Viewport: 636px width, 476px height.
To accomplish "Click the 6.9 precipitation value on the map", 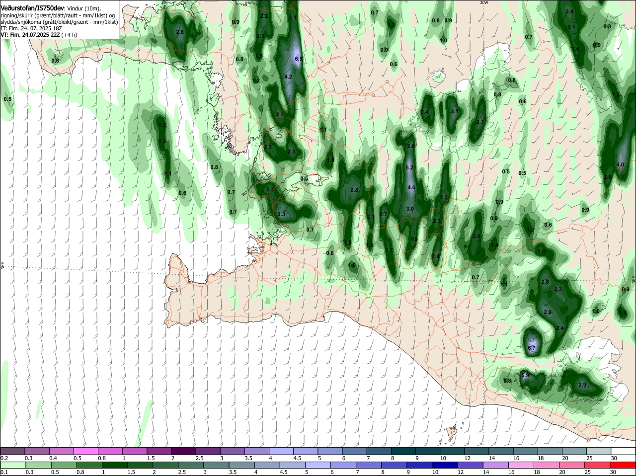I will click(299, 59).
